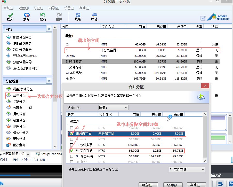Image resolution: width=233 pixels, height=187 pixels.
Task: Click the 取消 (Cancel) button in merge dialog
Action: 173,185
